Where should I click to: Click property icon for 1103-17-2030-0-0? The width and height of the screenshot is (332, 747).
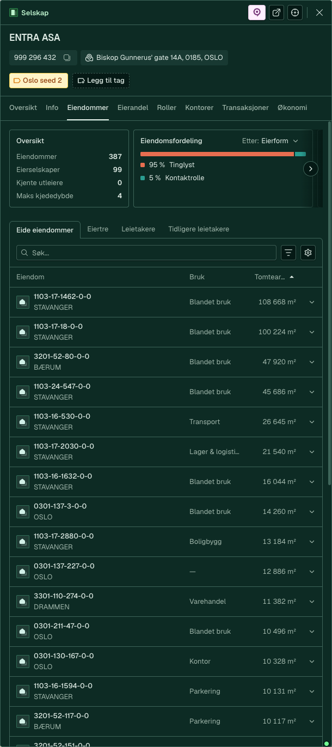[x=23, y=452]
